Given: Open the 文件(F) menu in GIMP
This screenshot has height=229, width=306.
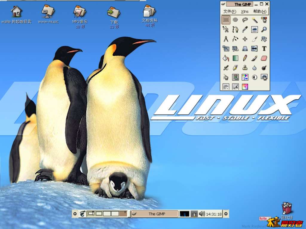Looking at the screenshot, I should (230, 12).
